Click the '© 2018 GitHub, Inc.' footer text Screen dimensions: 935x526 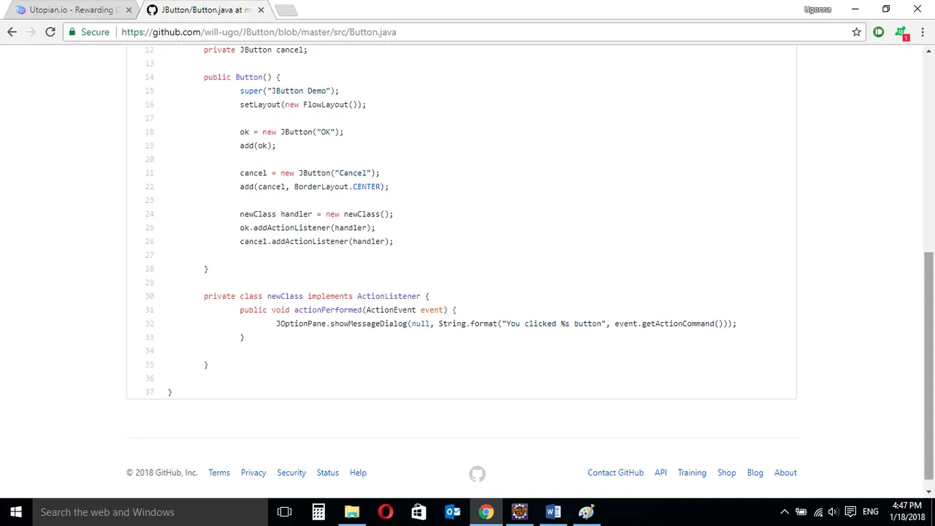point(161,473)
